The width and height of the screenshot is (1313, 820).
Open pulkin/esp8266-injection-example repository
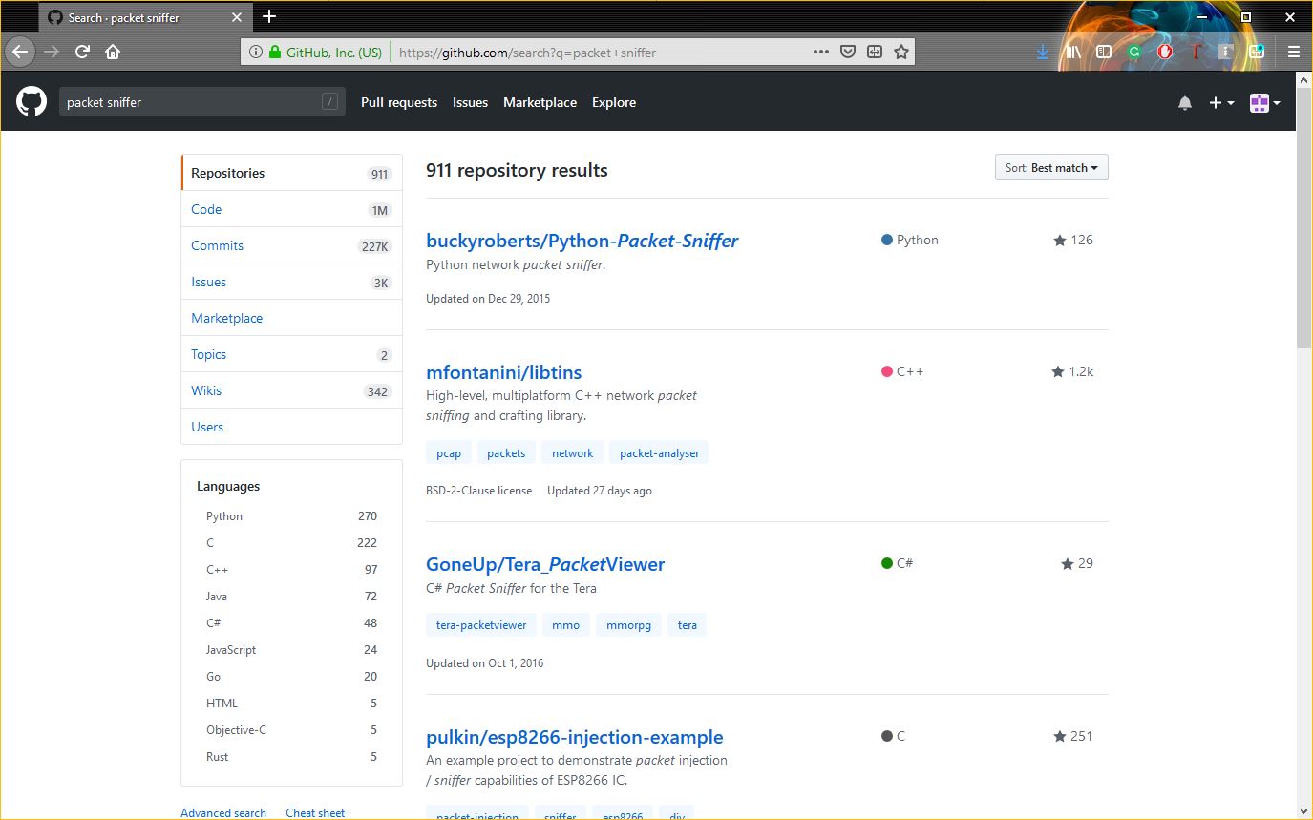coord(574,737)
